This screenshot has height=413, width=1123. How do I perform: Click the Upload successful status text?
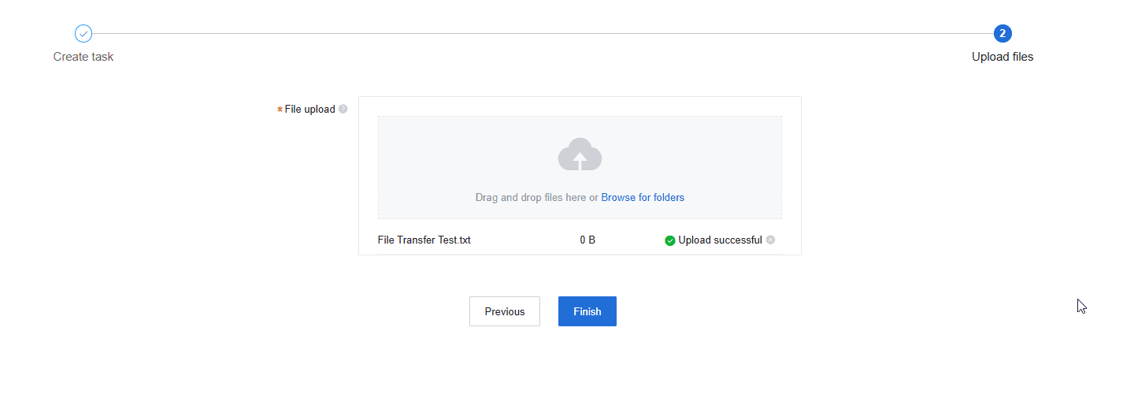(720, 240)
